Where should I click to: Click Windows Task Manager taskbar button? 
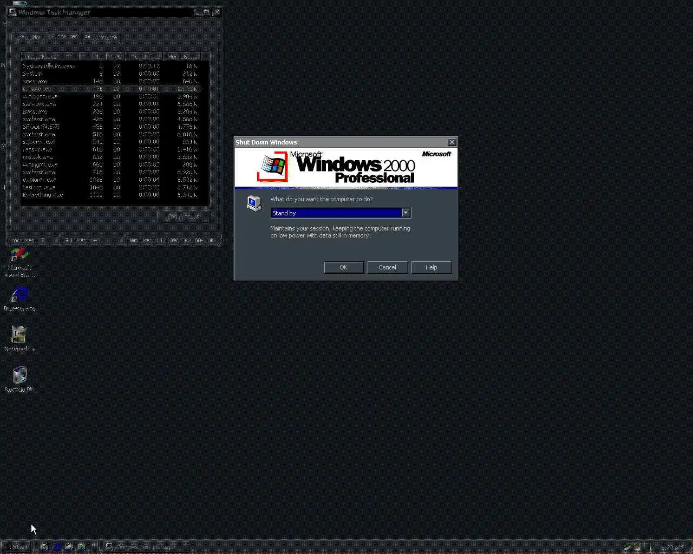point(146,546)
